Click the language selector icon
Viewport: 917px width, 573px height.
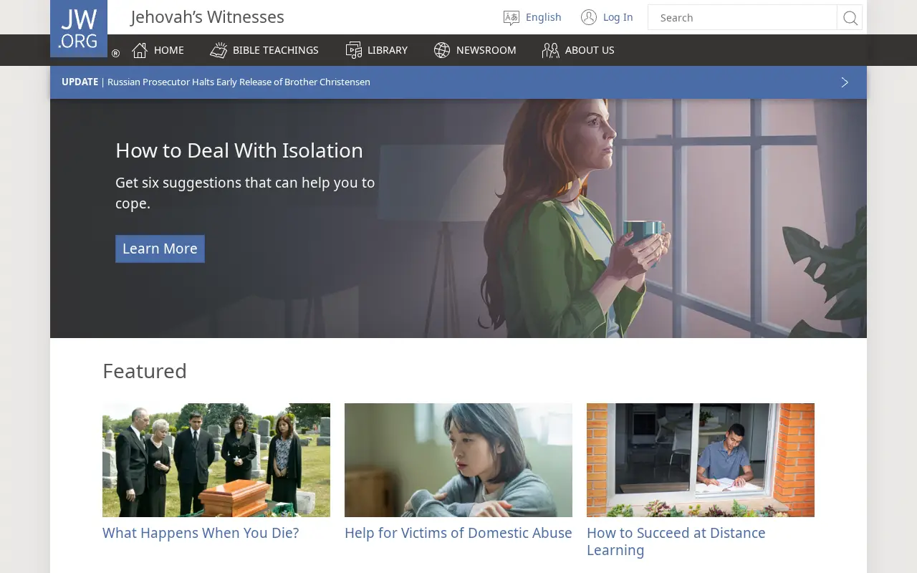[x=512, y=18]
